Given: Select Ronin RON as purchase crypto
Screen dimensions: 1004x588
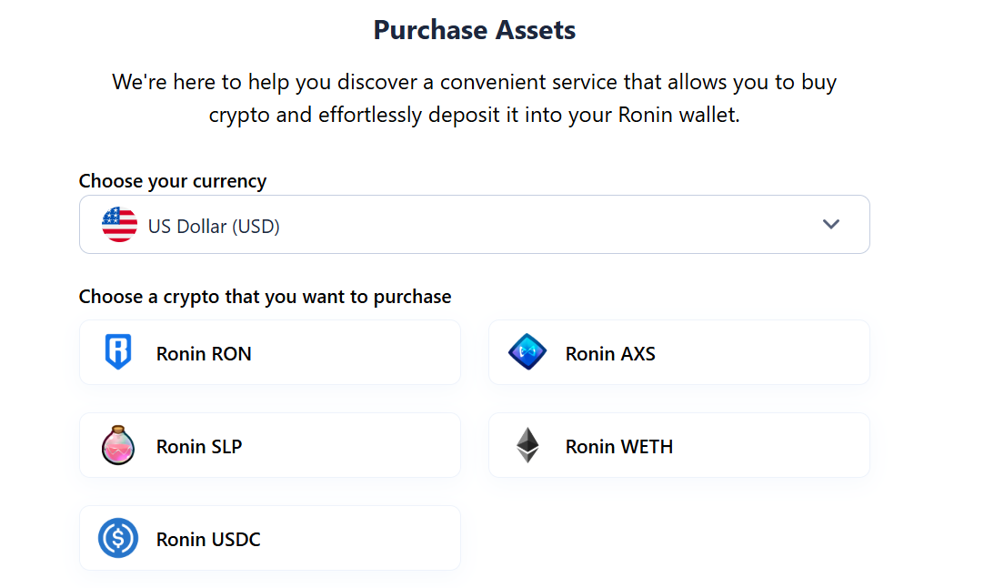Looking at the screenshot, I should click(x=269, y=352).
